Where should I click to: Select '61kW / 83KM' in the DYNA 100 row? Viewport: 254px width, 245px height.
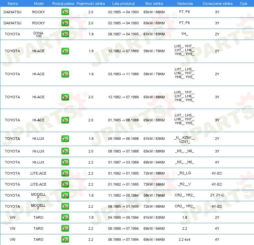(154, 34)
